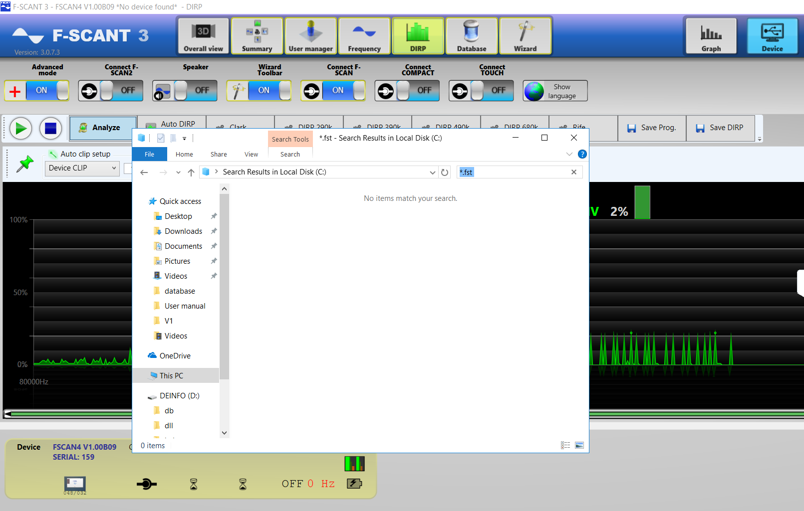Open the Graph window

(711, 35)
